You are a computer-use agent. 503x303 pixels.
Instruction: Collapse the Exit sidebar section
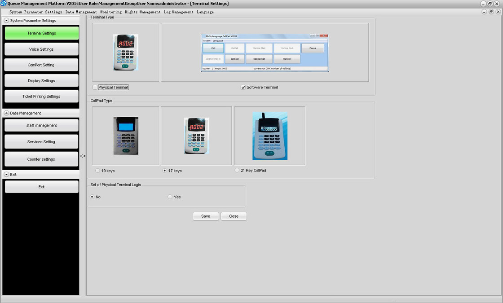[6, 174]
